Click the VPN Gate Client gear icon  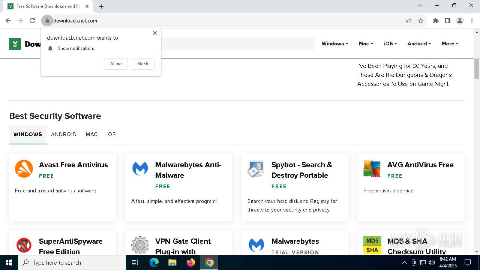pos(140,245)
